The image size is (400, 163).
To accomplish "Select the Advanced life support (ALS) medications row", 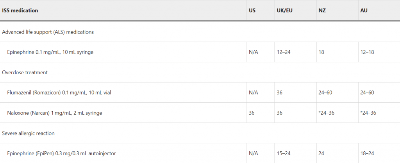I will click(x=48, y=32).
